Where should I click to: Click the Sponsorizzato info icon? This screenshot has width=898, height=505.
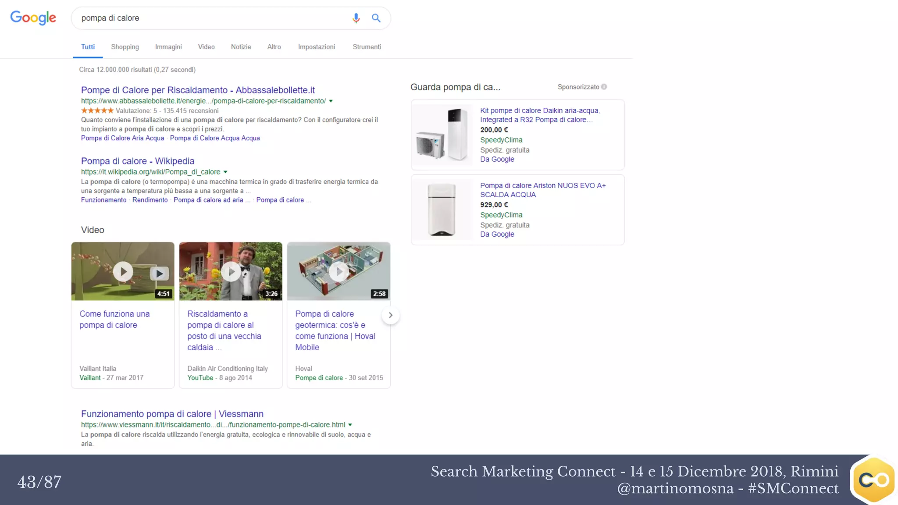pyautogui.click(x=604, y=87)
